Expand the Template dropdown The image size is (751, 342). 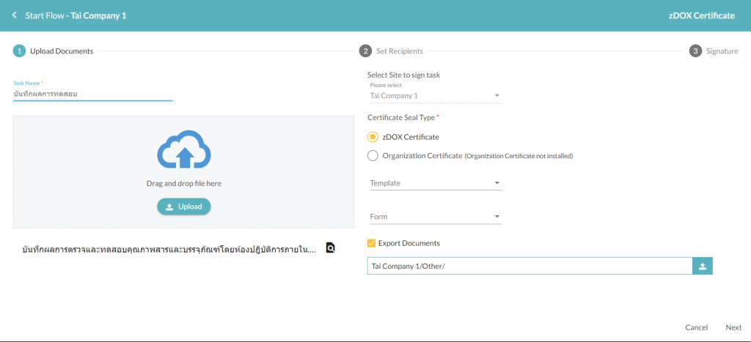point(434,183)
